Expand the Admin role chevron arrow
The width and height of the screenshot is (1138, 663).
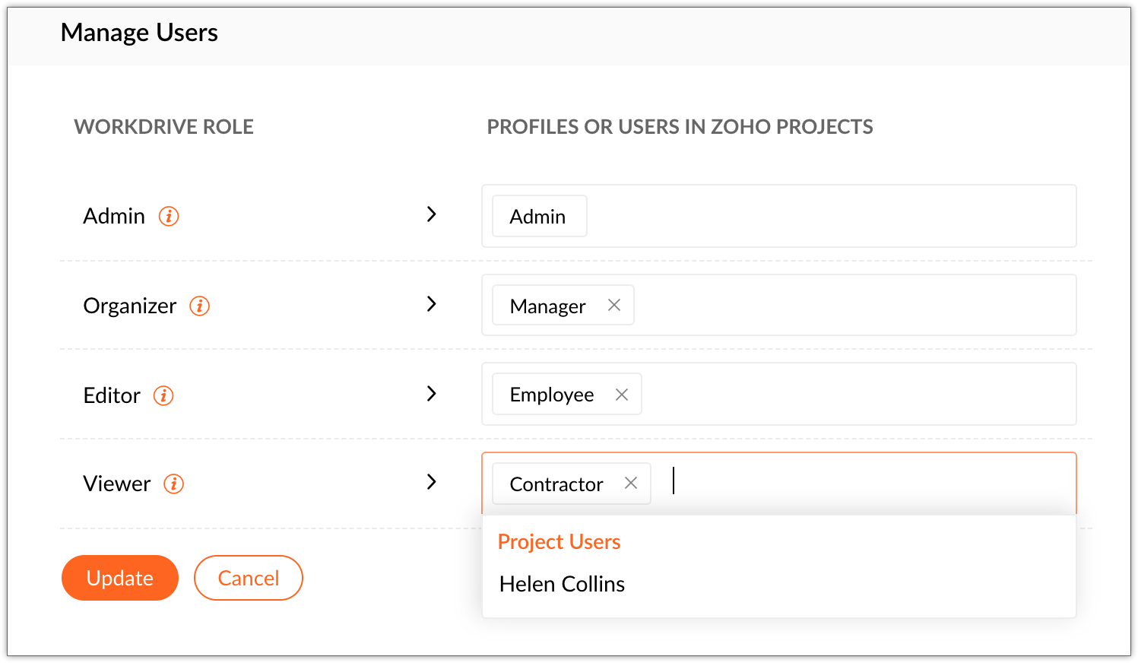432,214
